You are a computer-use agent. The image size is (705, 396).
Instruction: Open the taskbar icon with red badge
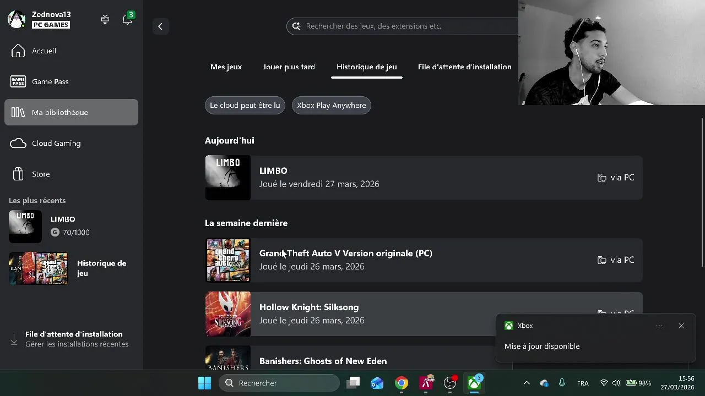tap(450, 383)
